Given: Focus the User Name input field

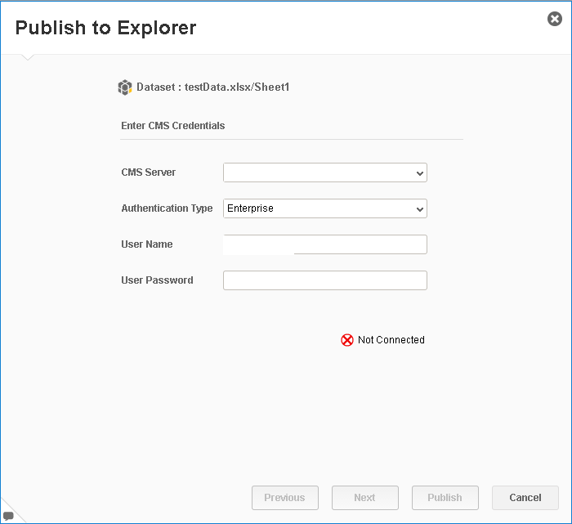Looking at the screenshot, I should (x=325, y=244).
